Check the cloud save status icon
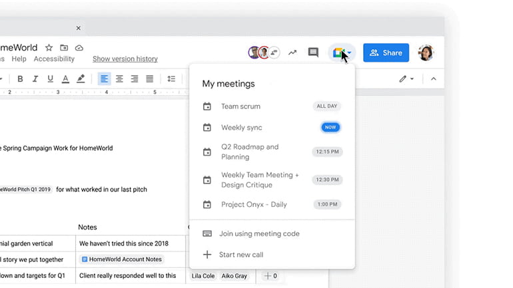The height and width of the screenshot is (288, 513). point(79,48)
